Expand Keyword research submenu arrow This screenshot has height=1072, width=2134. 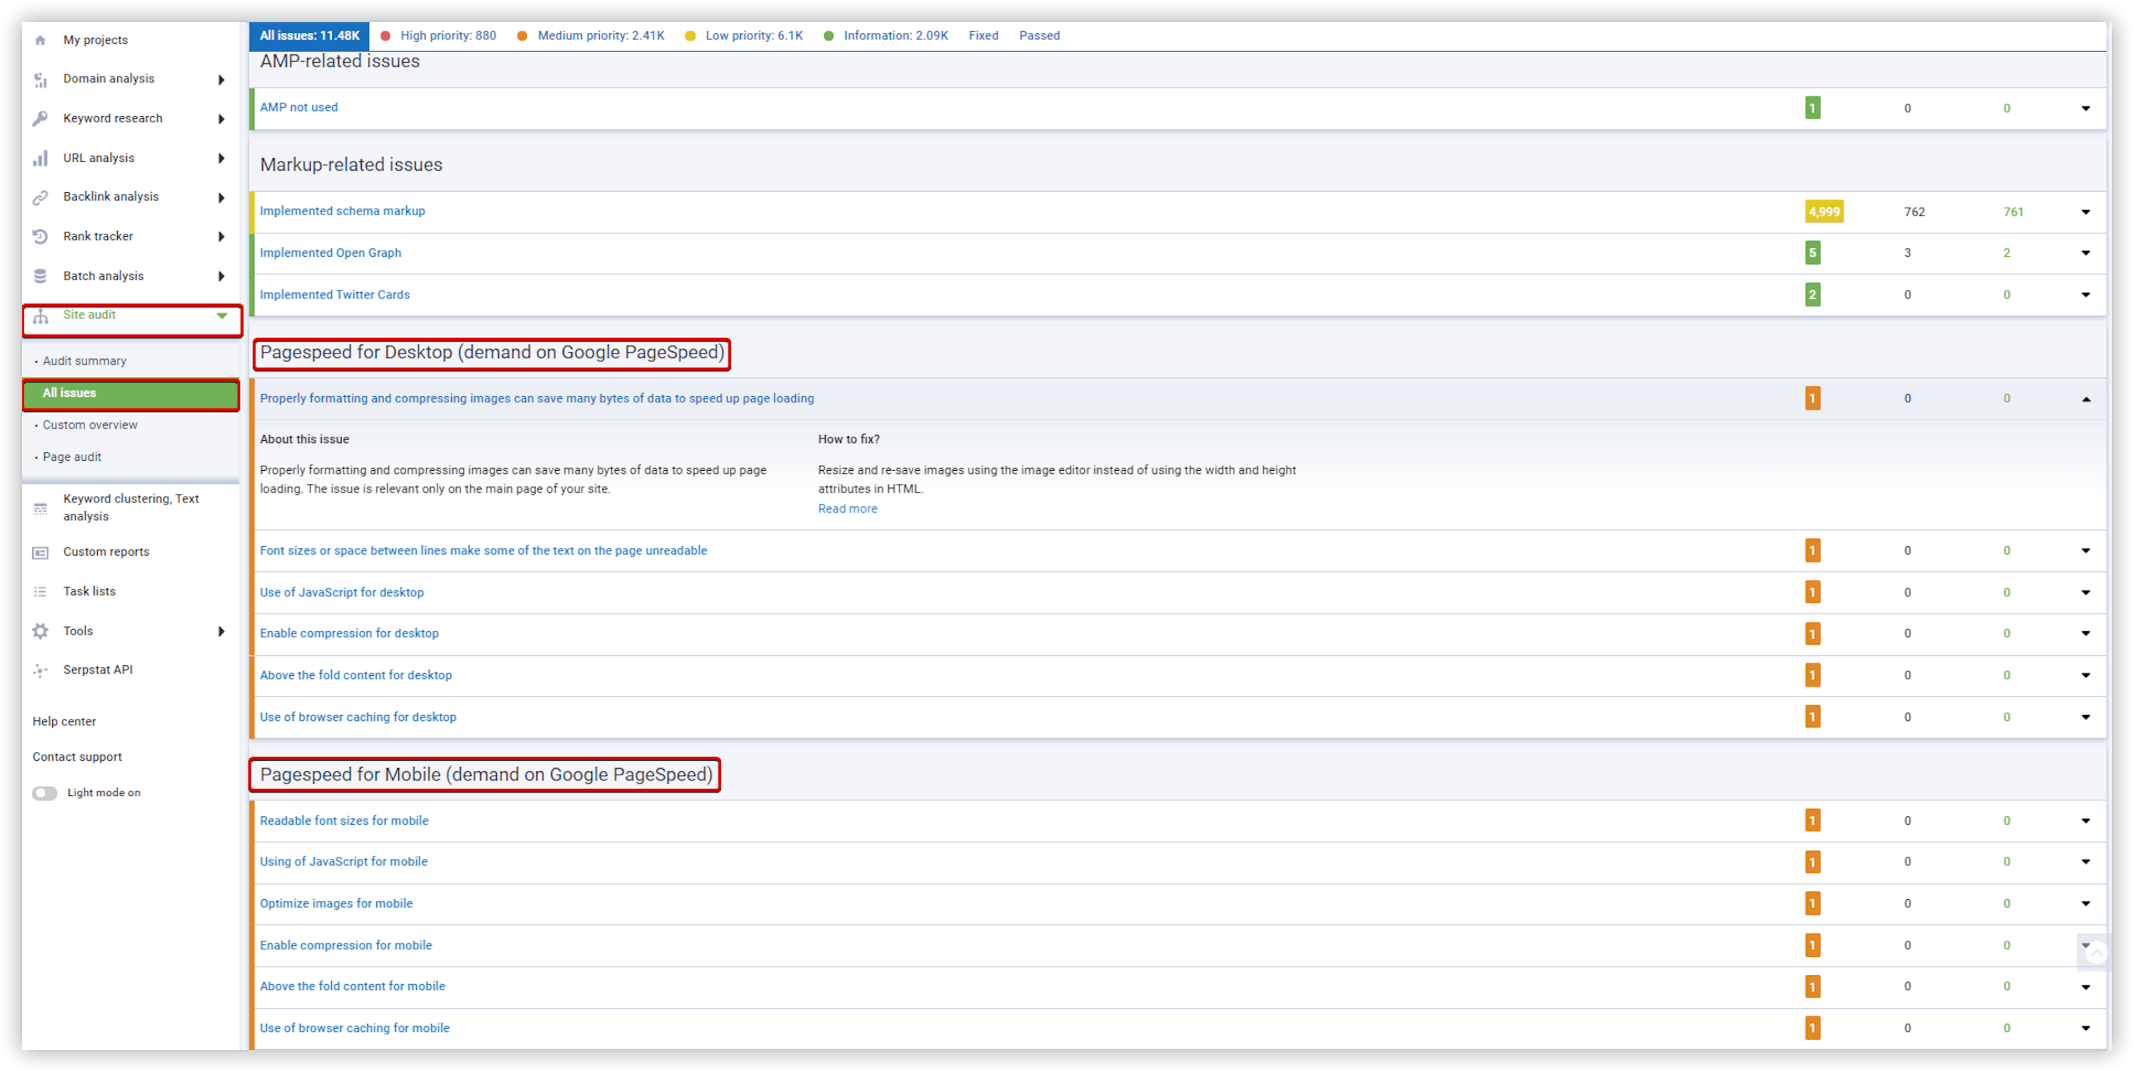click(221, 118)
